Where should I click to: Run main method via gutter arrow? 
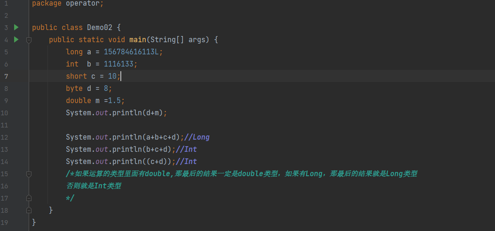coord(16,40)
